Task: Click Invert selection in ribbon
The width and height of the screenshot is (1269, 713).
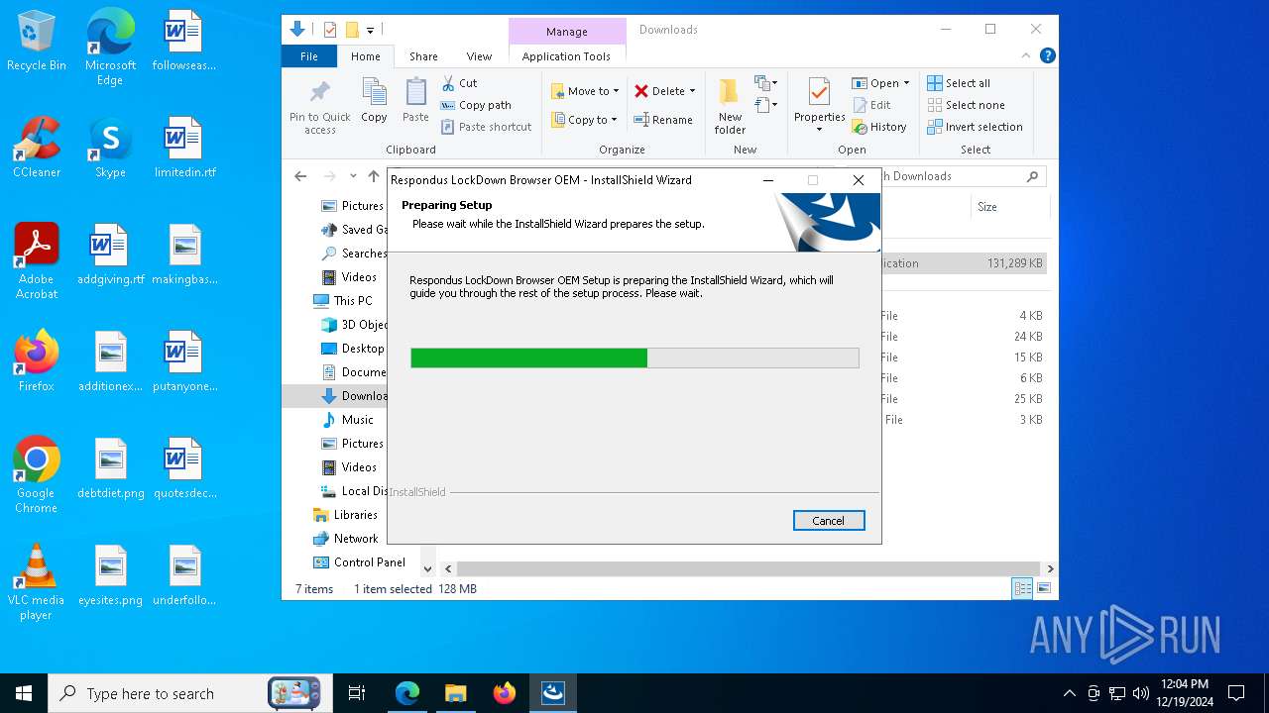Action: pos(976,127)
